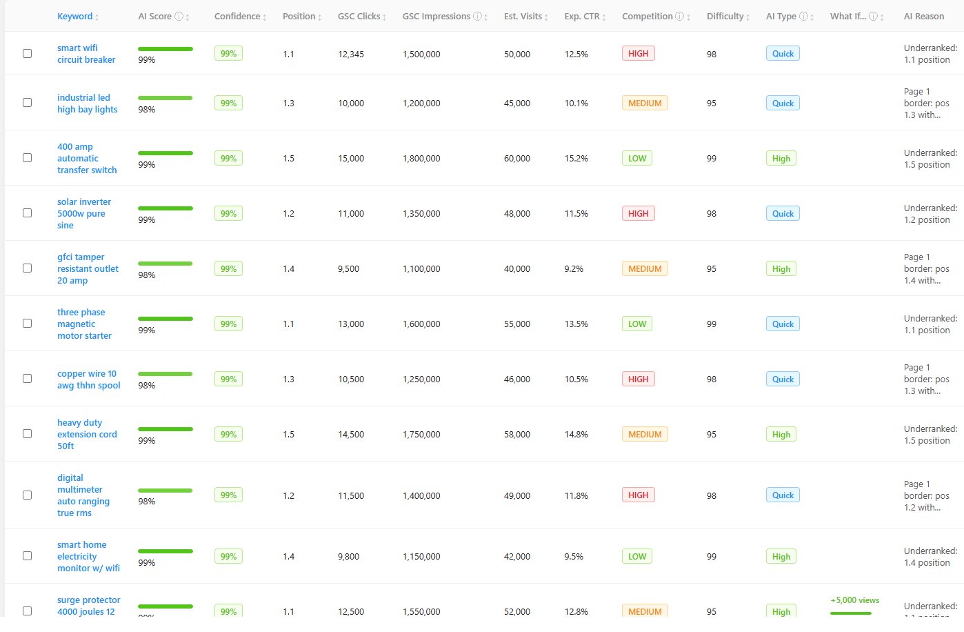This screenshot has width=964, height=632.
Task: Tick the checkbox for heavy duty extension cord 50ft
Action: [28, 434]
